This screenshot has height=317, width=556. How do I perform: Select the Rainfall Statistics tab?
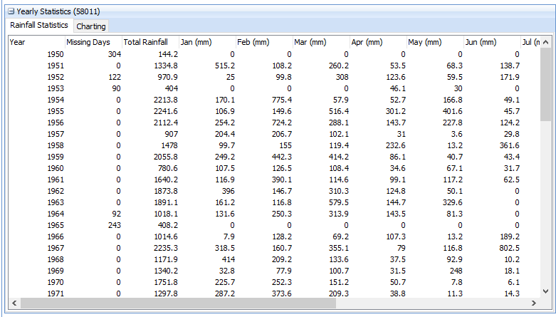(38, 25)
